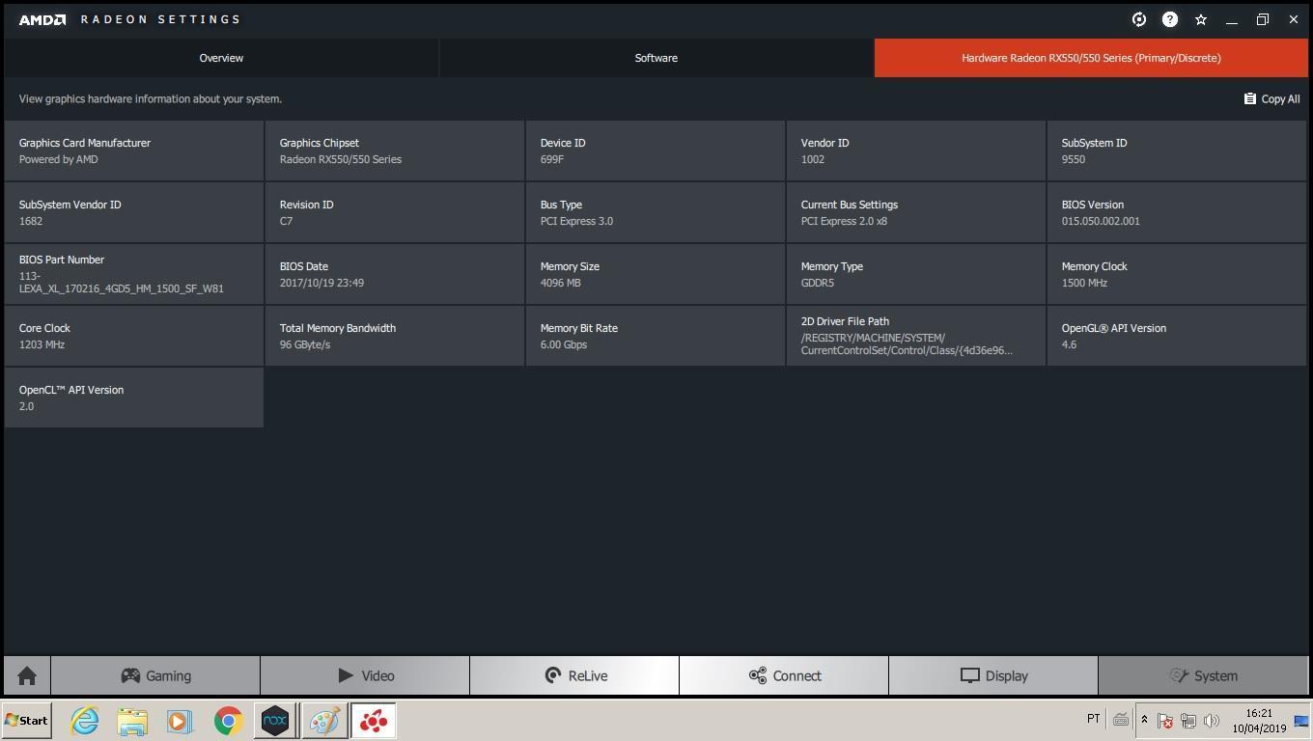
Task: Click the PT language indicator
Action: tap(1093, 719)
